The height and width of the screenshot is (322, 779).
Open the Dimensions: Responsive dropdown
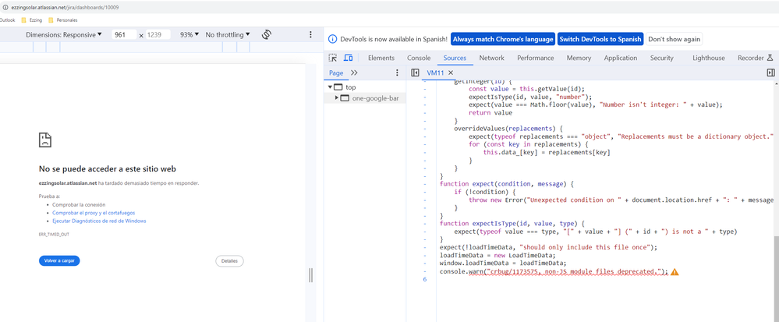64,35
